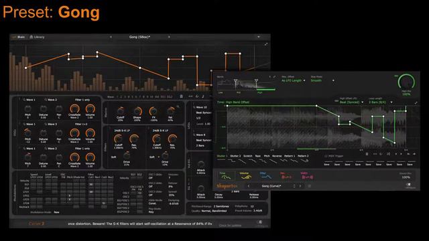Click Glide Mode 'Const.' value
Viewport: 429px width, 241px height.
tap(152, 204)
